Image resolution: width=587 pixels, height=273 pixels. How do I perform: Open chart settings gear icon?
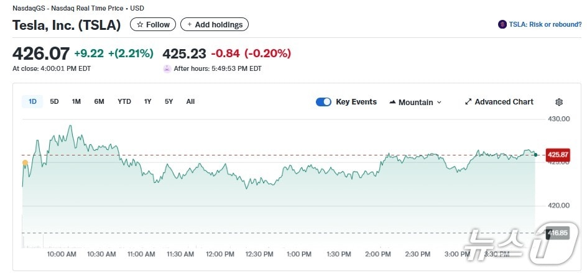tap(559, 102)
